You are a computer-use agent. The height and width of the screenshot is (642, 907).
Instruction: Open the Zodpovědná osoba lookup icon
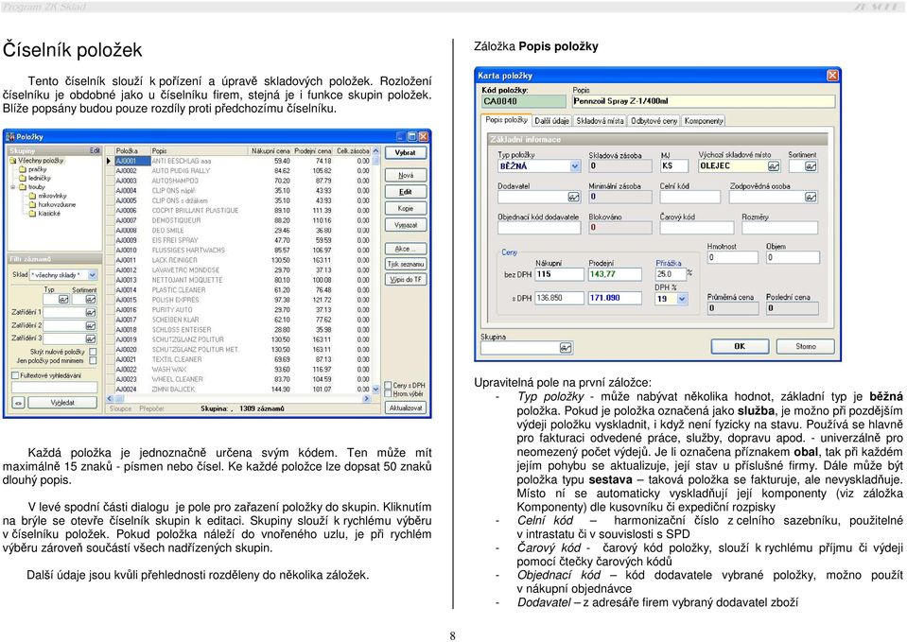pyautogui.click(x=811, y=198)
